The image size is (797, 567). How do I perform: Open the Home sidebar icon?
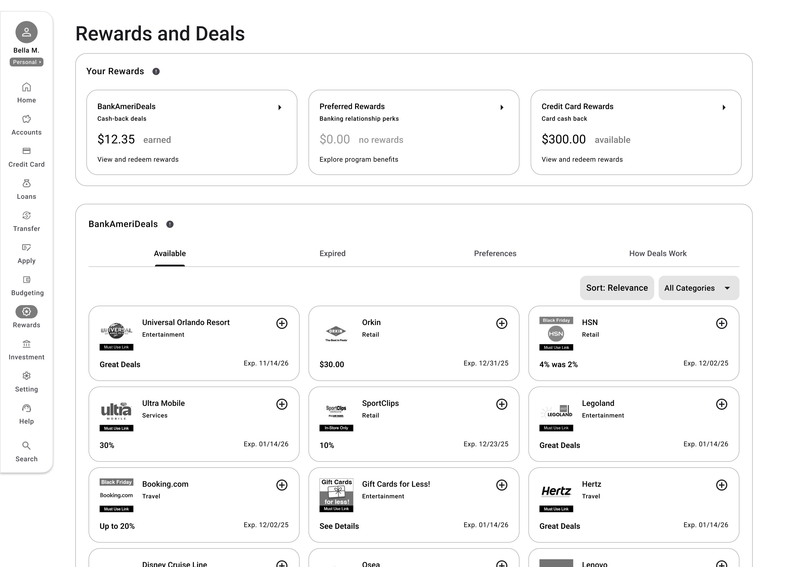point(27,87)
